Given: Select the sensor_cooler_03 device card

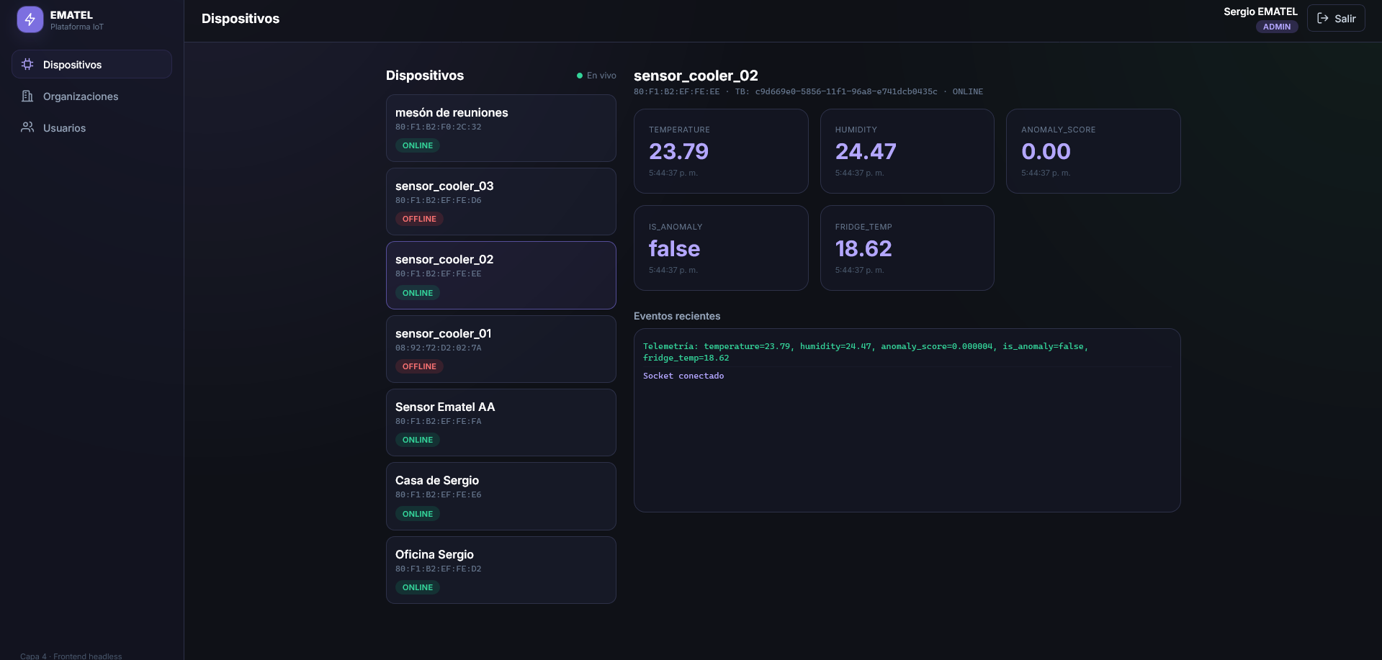Looking at the screenshot, I should [501, 202].
